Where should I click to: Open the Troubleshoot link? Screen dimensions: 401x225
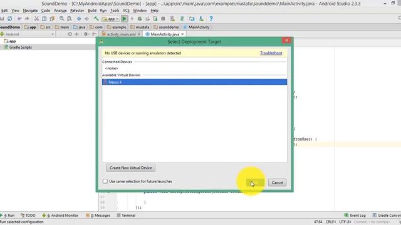pos(271,52)
